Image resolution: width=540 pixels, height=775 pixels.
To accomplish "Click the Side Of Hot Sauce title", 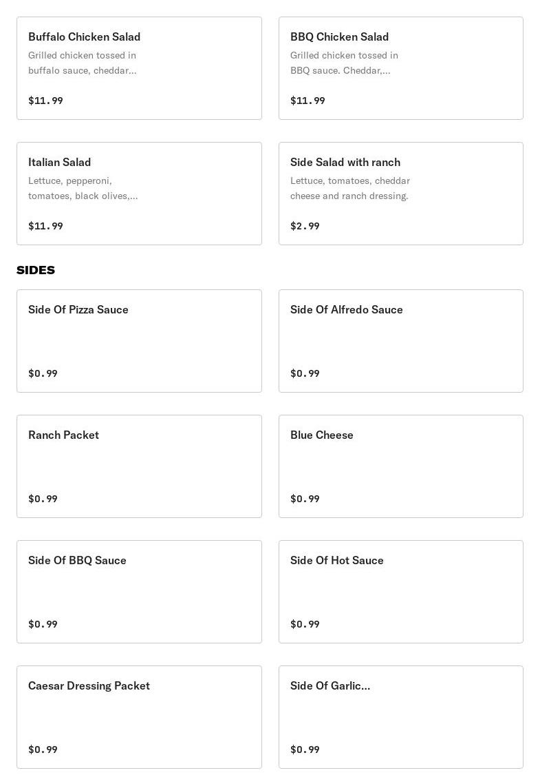I will 336,561.
